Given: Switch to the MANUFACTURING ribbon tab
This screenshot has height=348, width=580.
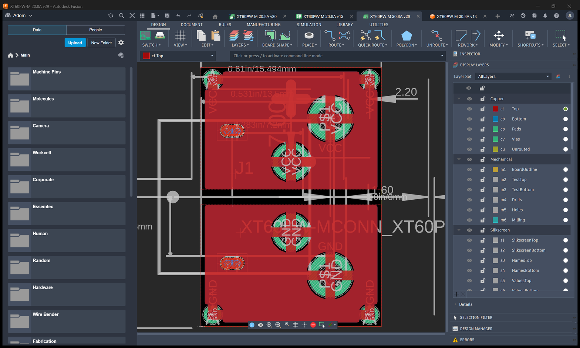Looking at the screenshot, I should point(264,25).
